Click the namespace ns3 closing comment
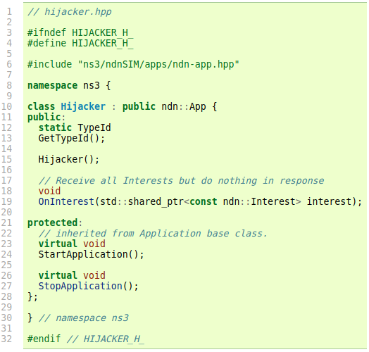 [84, 318]
